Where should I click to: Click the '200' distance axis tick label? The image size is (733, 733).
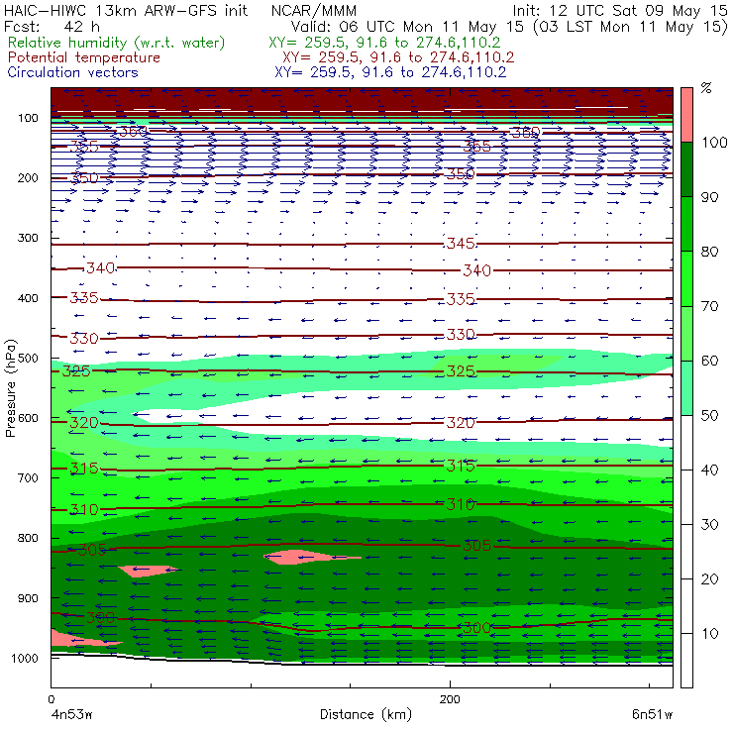pos(450,699)
